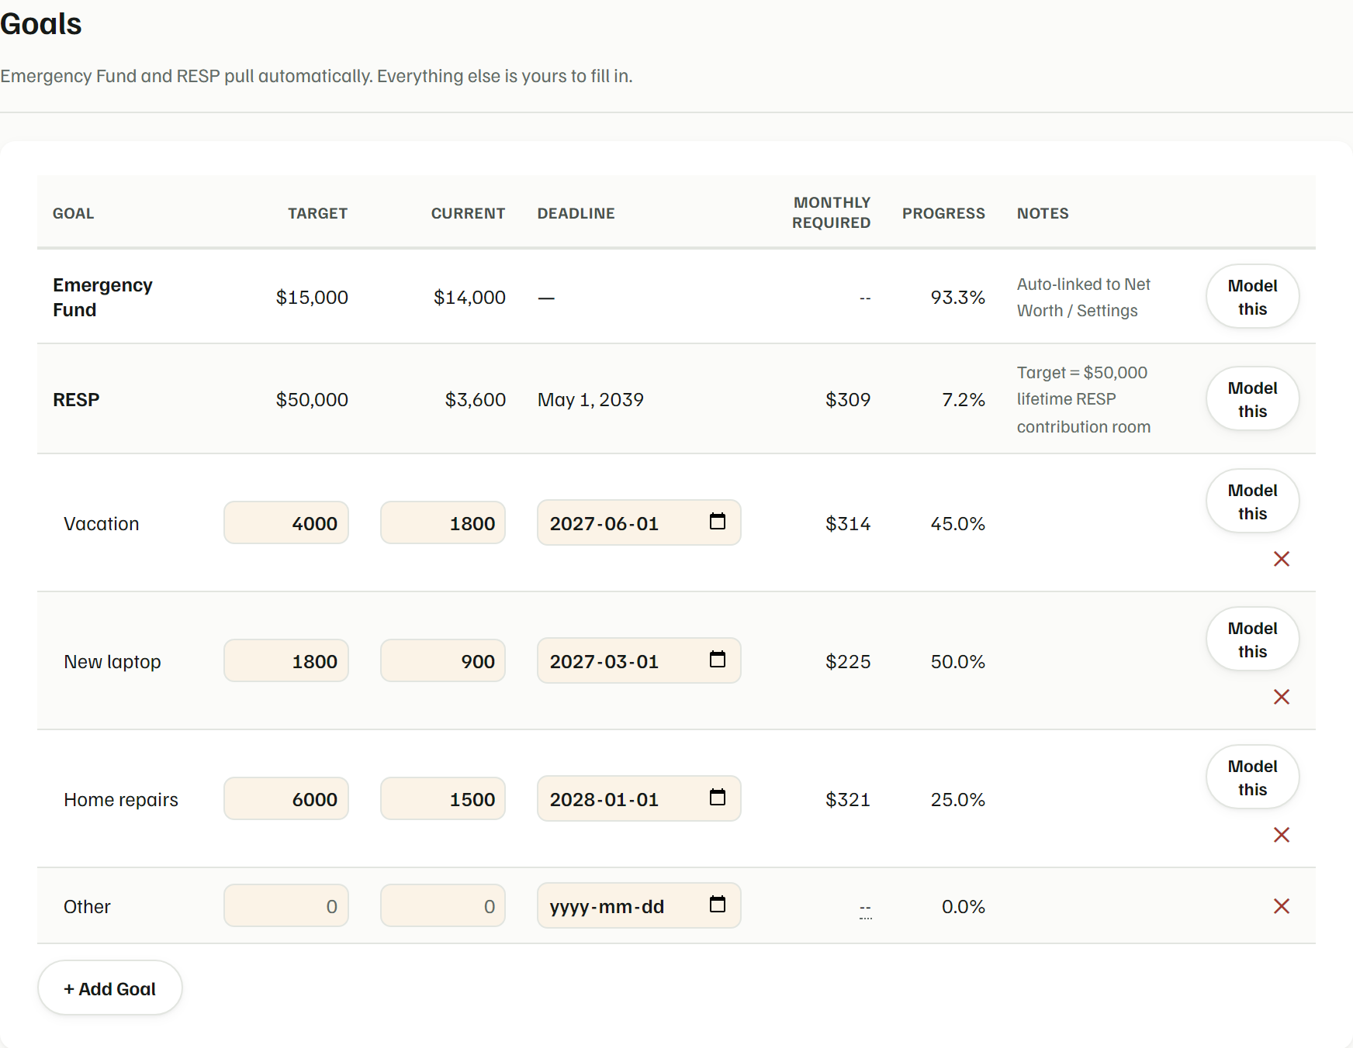Click the GOAL column header
Screen dimensions: 1353x1048
74,214
